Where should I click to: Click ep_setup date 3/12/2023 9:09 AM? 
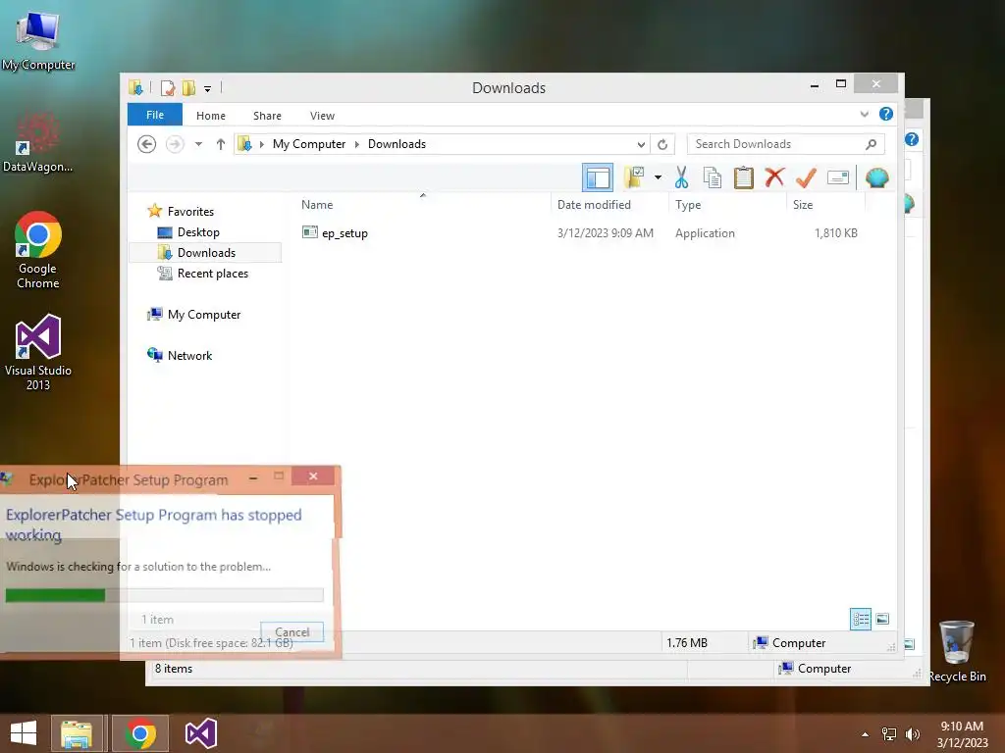pyautogui.click(x=605, y=233)
